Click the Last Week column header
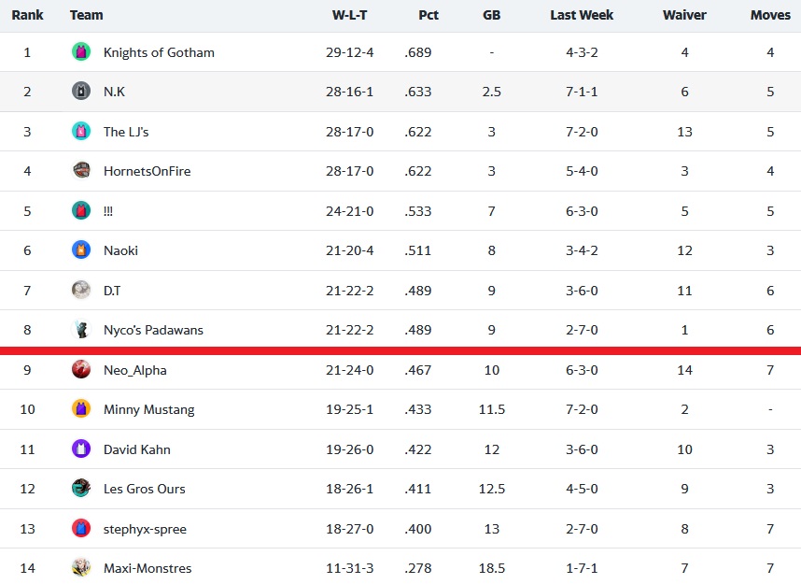The image size is (801, 584). click(x=582, y=15)
